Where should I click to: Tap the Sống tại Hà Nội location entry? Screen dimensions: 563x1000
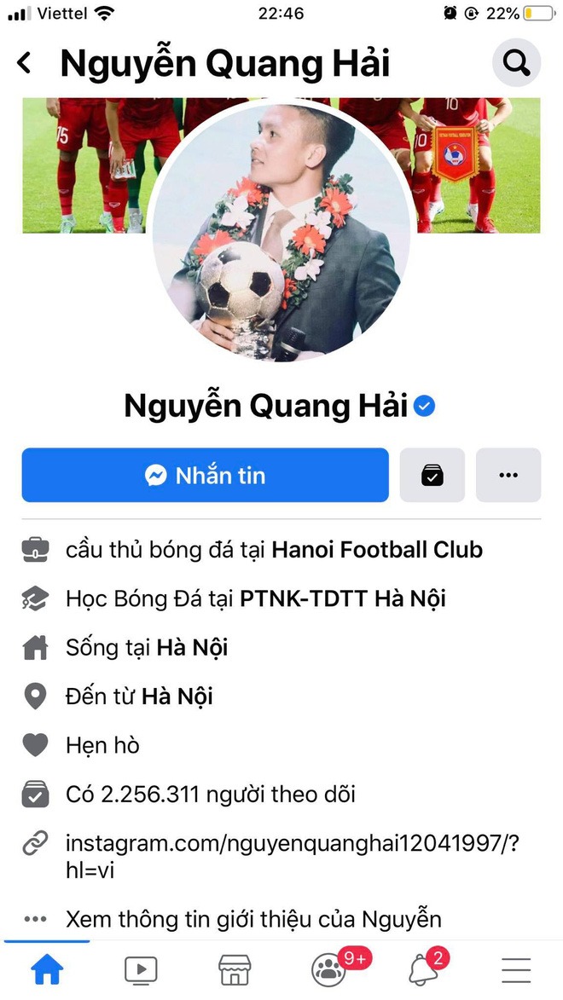click(x=147, y=648)
